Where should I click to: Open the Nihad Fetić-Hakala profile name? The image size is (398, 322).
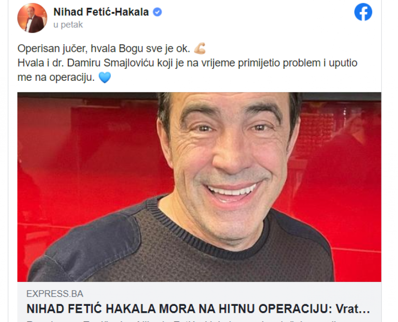click(x=101, y=12)
